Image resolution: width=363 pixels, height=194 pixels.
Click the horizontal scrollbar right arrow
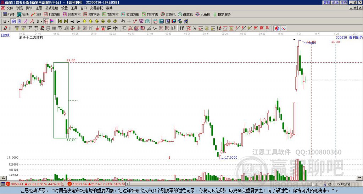[317, 184]
